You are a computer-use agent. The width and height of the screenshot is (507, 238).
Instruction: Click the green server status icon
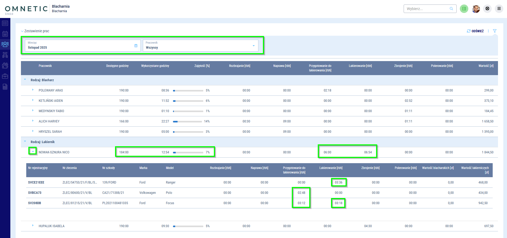464,9
